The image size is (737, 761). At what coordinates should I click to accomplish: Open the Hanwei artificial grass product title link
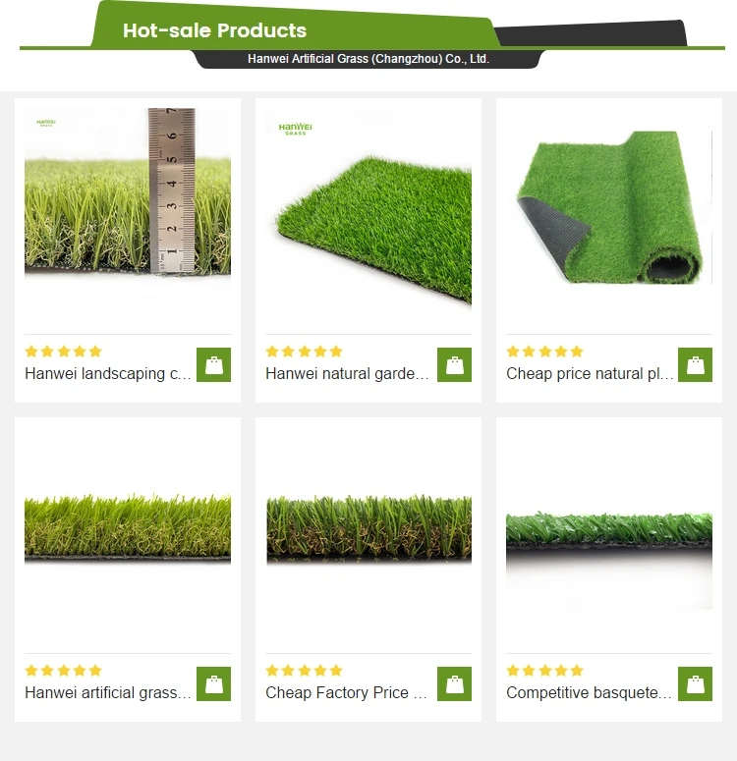point(108,692)
